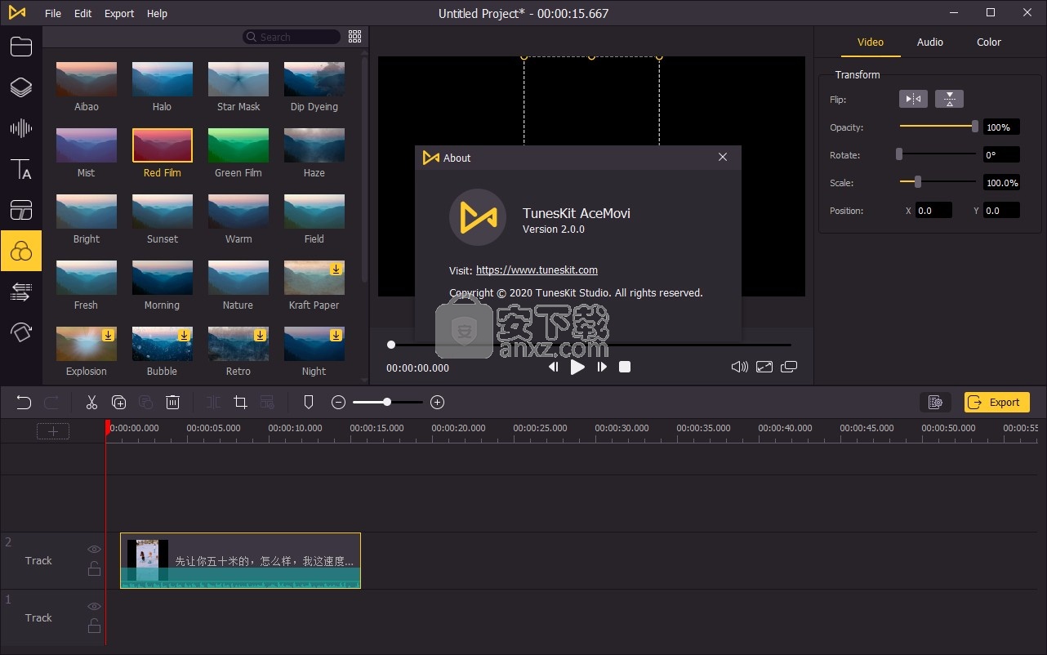This screenshot has width=1047, height=655.
Task: Toggle the lock on Track 2
Action: pos(94,569)
